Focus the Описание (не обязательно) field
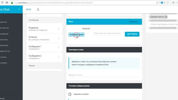Image resolution: width=178 pixels, height=100 pixels. coord(107,33)
